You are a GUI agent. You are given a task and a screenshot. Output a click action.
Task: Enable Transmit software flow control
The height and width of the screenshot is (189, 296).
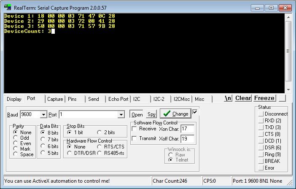[x=134, y=138]
